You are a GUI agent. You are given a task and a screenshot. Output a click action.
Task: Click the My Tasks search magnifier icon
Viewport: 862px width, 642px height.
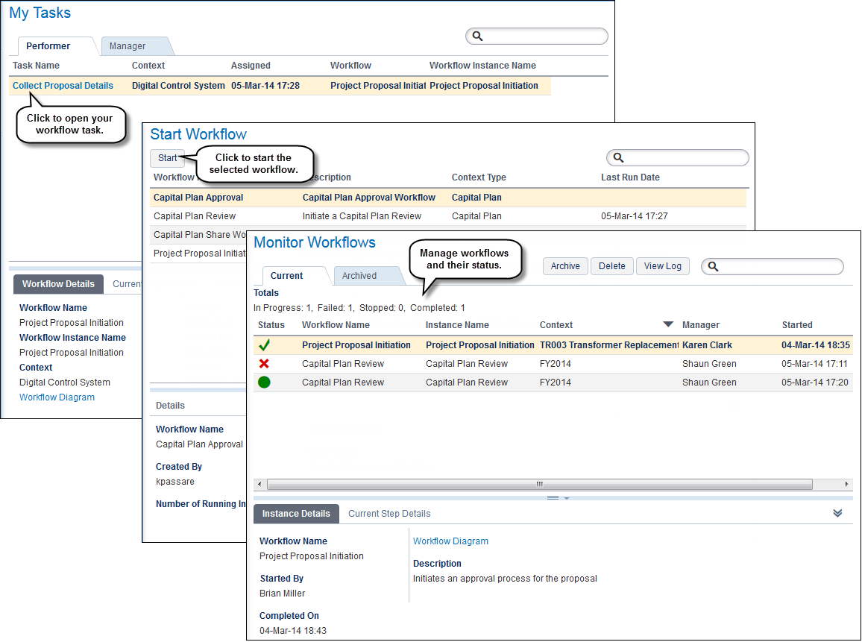click(478, 37)
